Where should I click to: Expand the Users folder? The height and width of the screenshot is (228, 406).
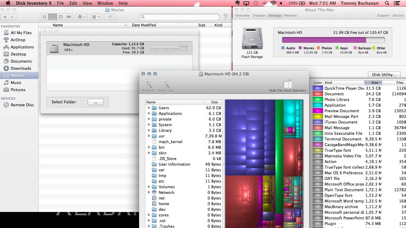[x=149, y=108]
